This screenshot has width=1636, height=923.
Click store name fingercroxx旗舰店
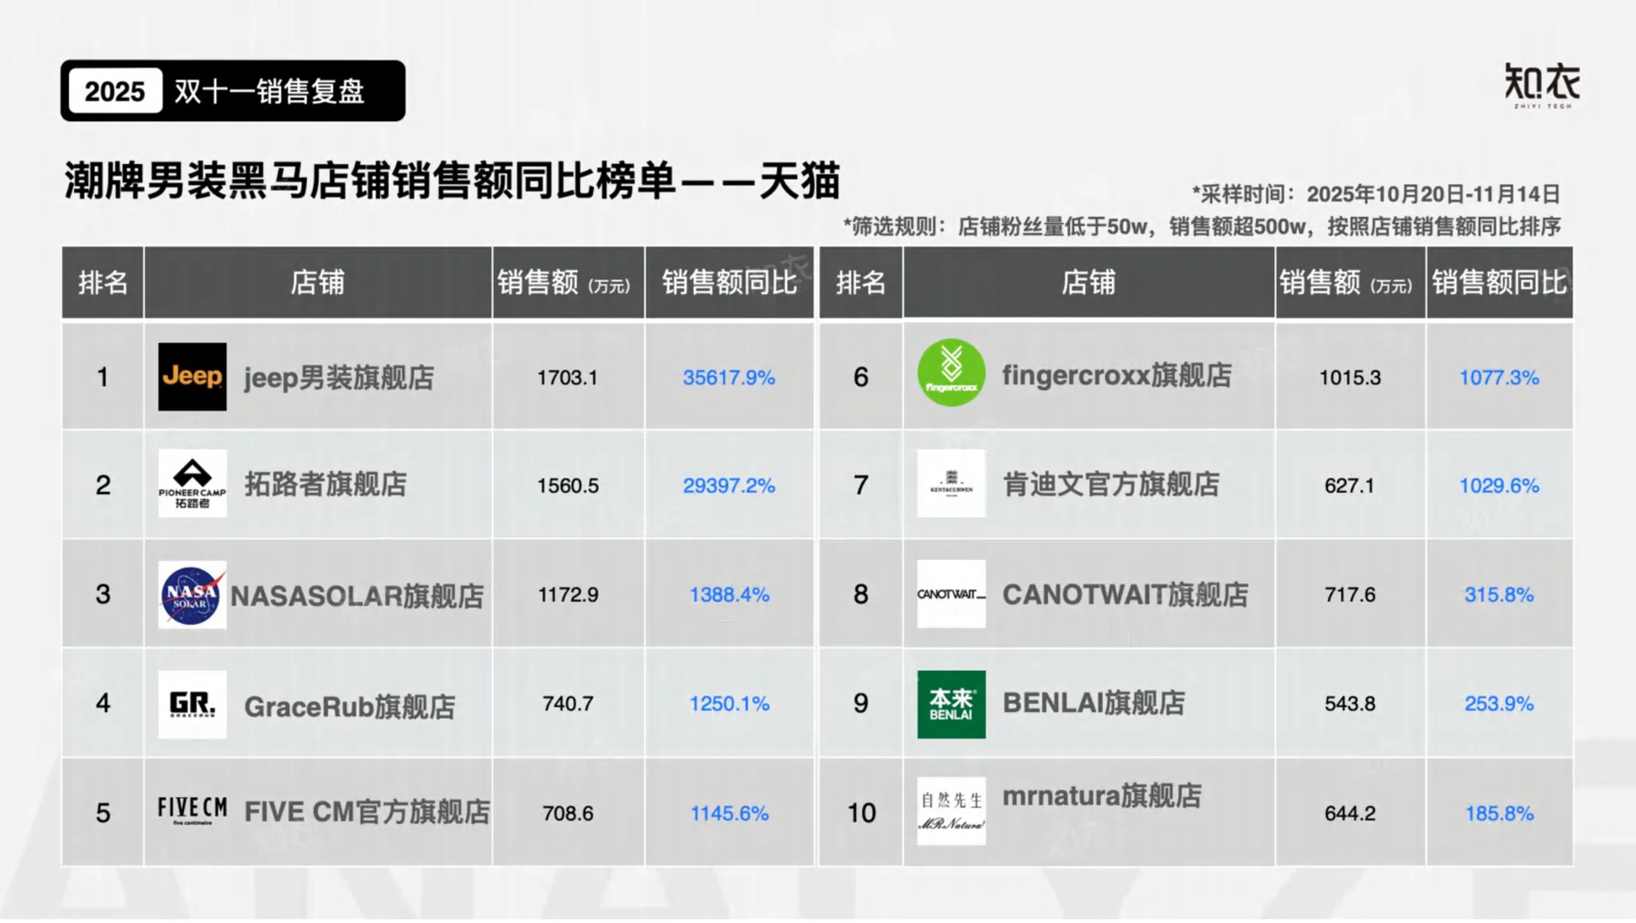coord(1117,374)
